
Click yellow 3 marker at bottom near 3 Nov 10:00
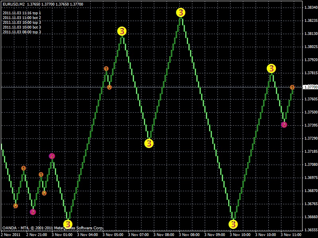point(233,224)
